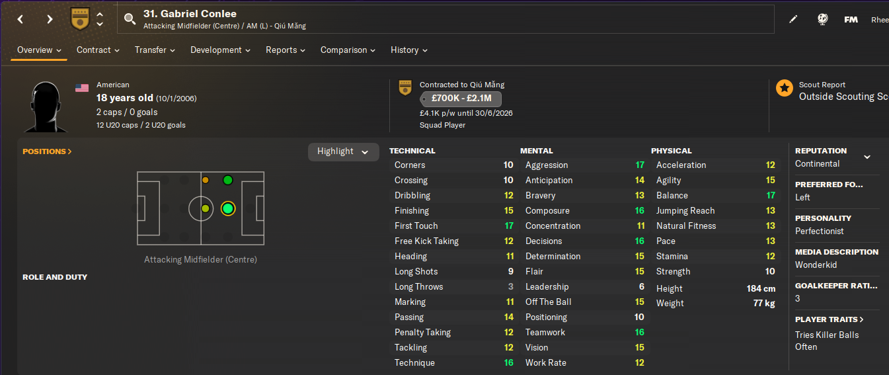Viewport: 889px width, 375px height.
Task: Select the central midfield position dot
Action: click(205, 209)
